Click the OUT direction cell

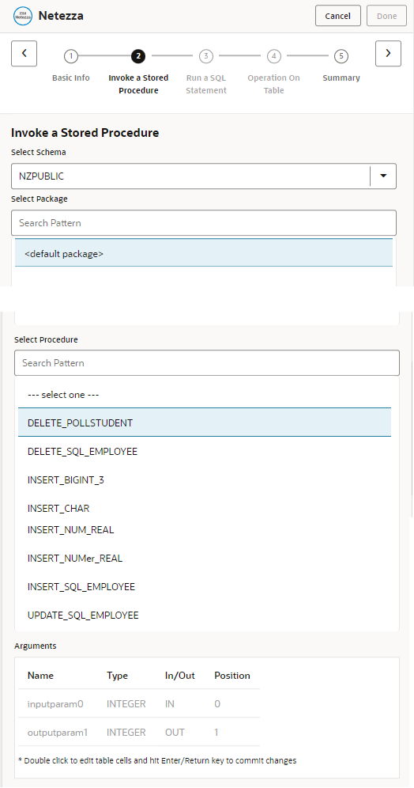point(175,732)
